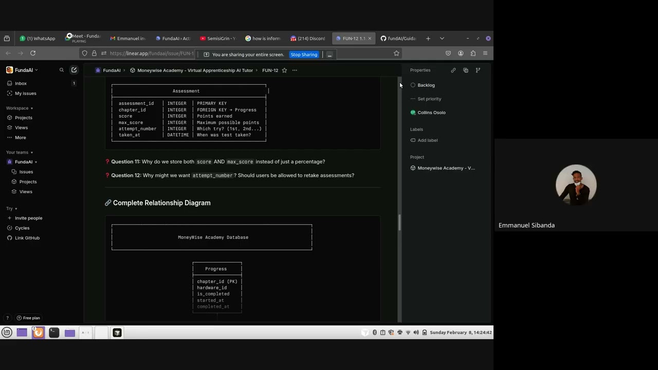Open the FundaAI workspace switcher dropdown
This screenshot has width=658, height=370.
(x=22, y=70)
